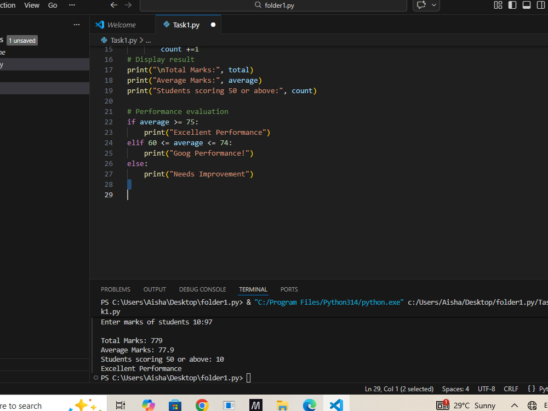The width and height of the screenshot is (548, 411).
Task: Toggle the bottom panel visibility
Action: (x=526, y=5)
